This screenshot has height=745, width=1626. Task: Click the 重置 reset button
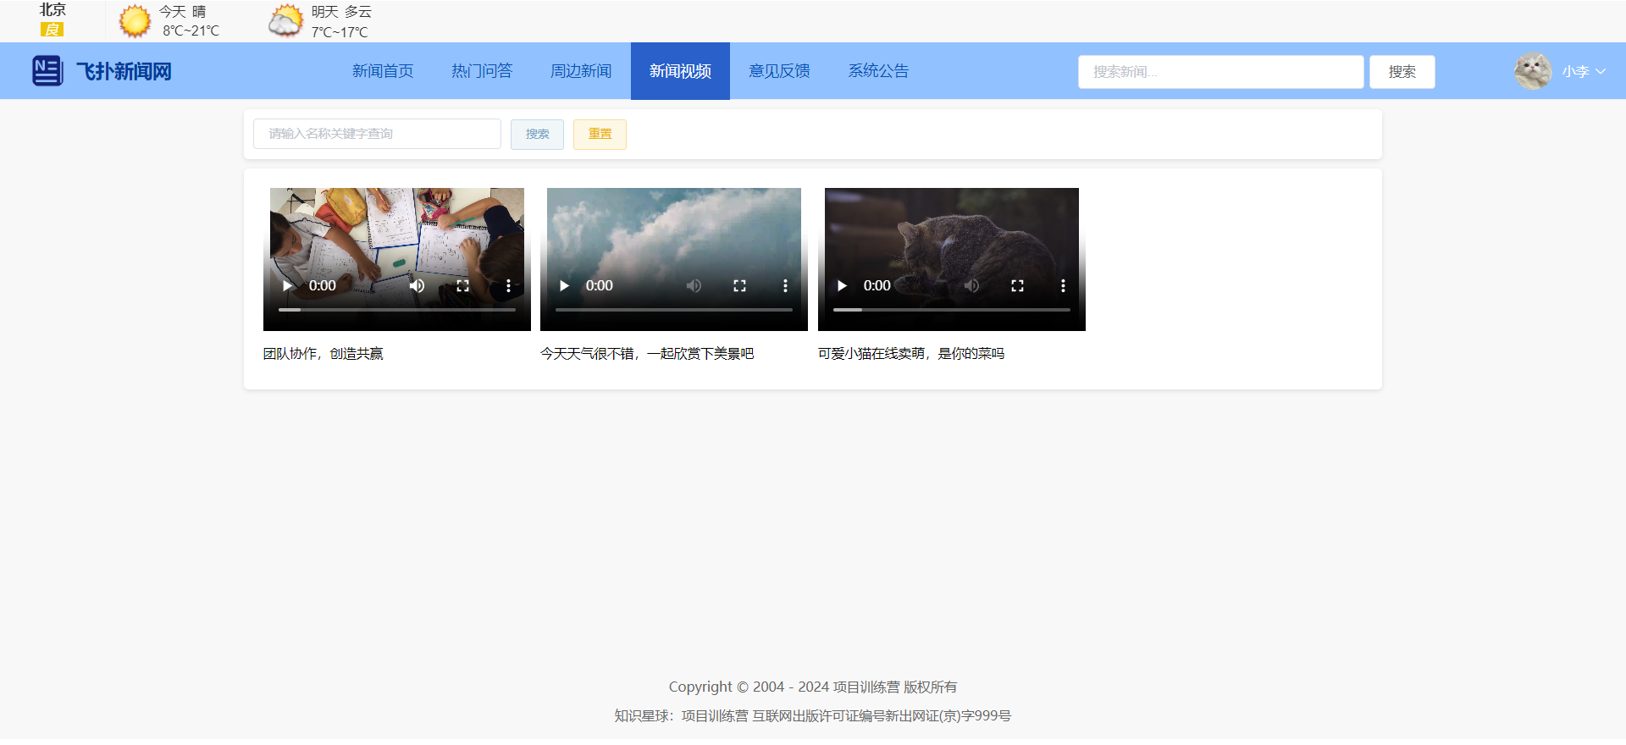[600, 135]
